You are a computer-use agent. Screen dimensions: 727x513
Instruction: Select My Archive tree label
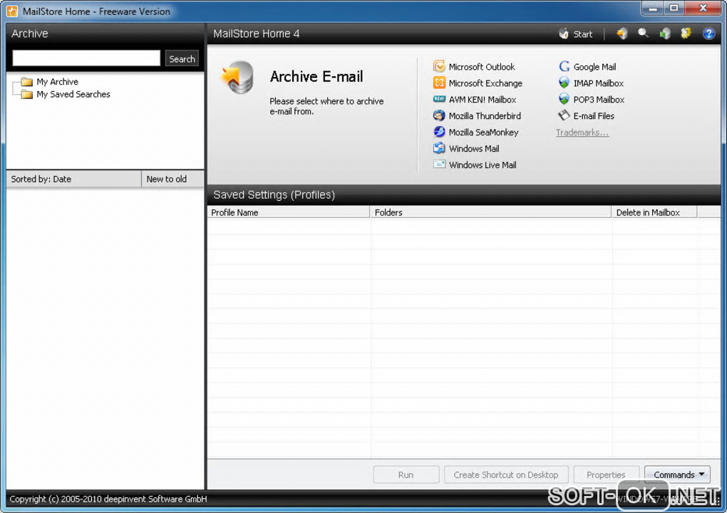pyautogui.click(x=58, y=81)
